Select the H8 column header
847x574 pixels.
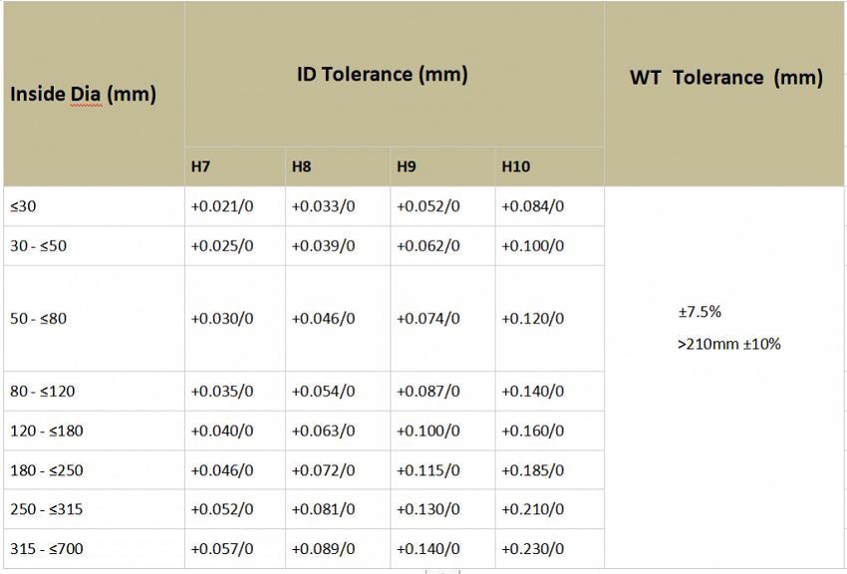301,166
